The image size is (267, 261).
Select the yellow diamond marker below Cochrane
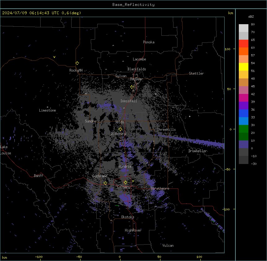pyautogui.click(x=105, y=183)
